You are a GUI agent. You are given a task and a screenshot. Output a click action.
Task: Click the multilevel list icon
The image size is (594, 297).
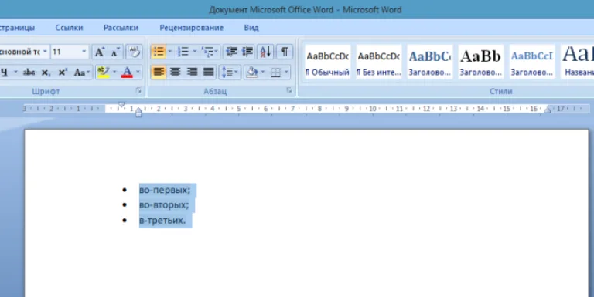tap(207, 52)
